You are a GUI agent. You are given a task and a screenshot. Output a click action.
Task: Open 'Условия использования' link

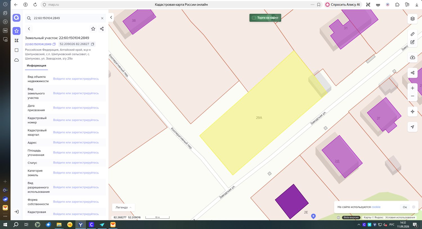[400, 217]
